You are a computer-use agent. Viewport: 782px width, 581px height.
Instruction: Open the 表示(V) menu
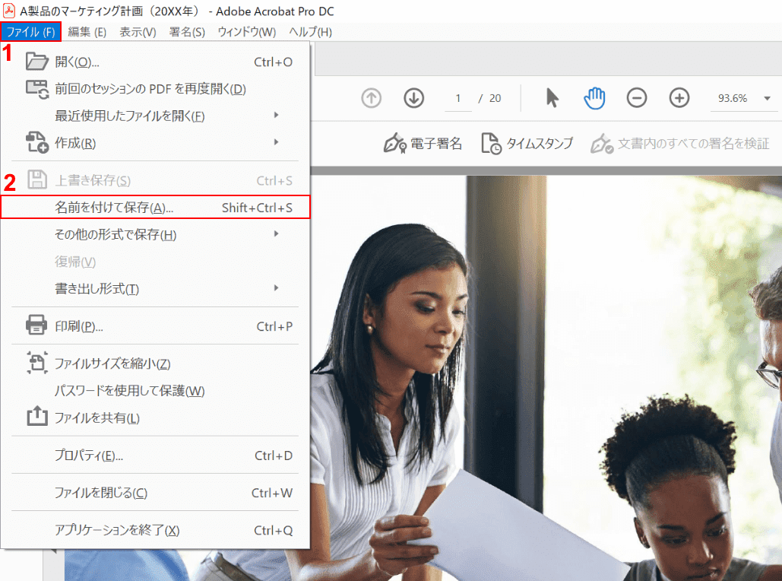pos(138,32)
